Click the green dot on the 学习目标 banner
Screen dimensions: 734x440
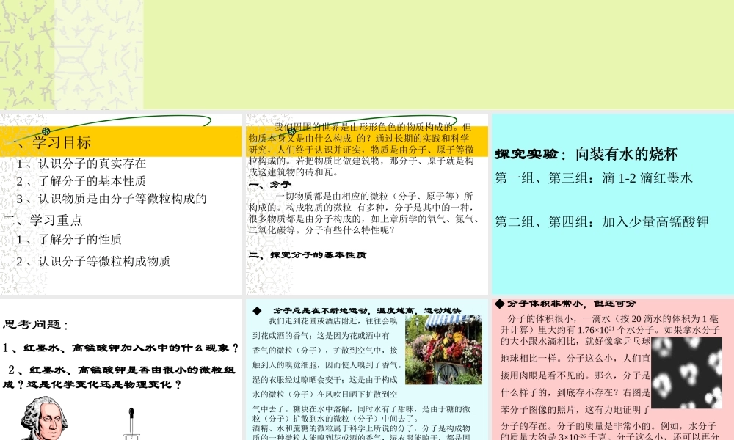tap(46, 131)
